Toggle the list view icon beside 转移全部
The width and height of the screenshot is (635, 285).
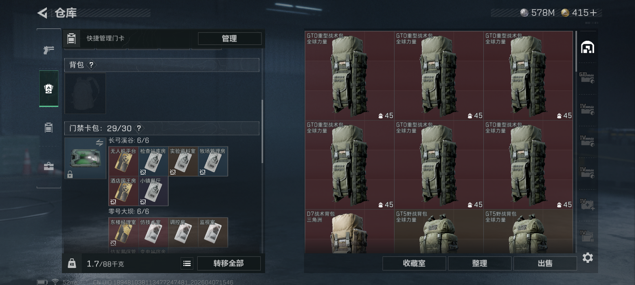coord(187,263)
